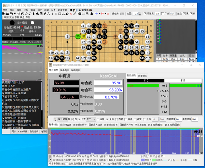The height and width of the screenshot is (168, 205).
Task: Click the blue crosshair icon
Action: click(97, 14)
